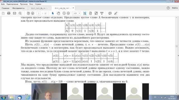Open the Windows Start button
The image size is (179, 100).
[3, 97]
